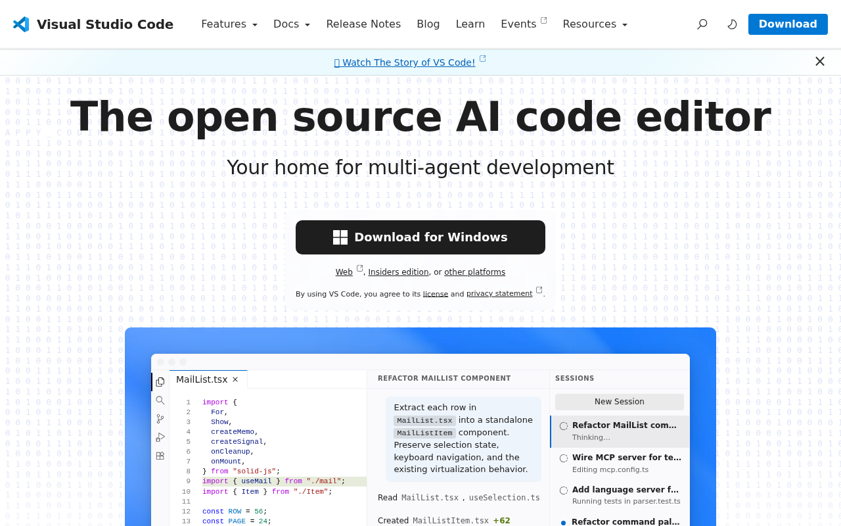The height and width of the screenshot is (526, 841).
Task: Expand the Features dropdown menu
Action: coord(229,24)
